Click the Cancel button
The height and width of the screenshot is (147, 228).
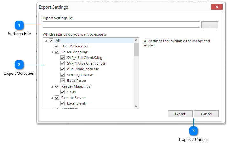(x=206, y=114)
